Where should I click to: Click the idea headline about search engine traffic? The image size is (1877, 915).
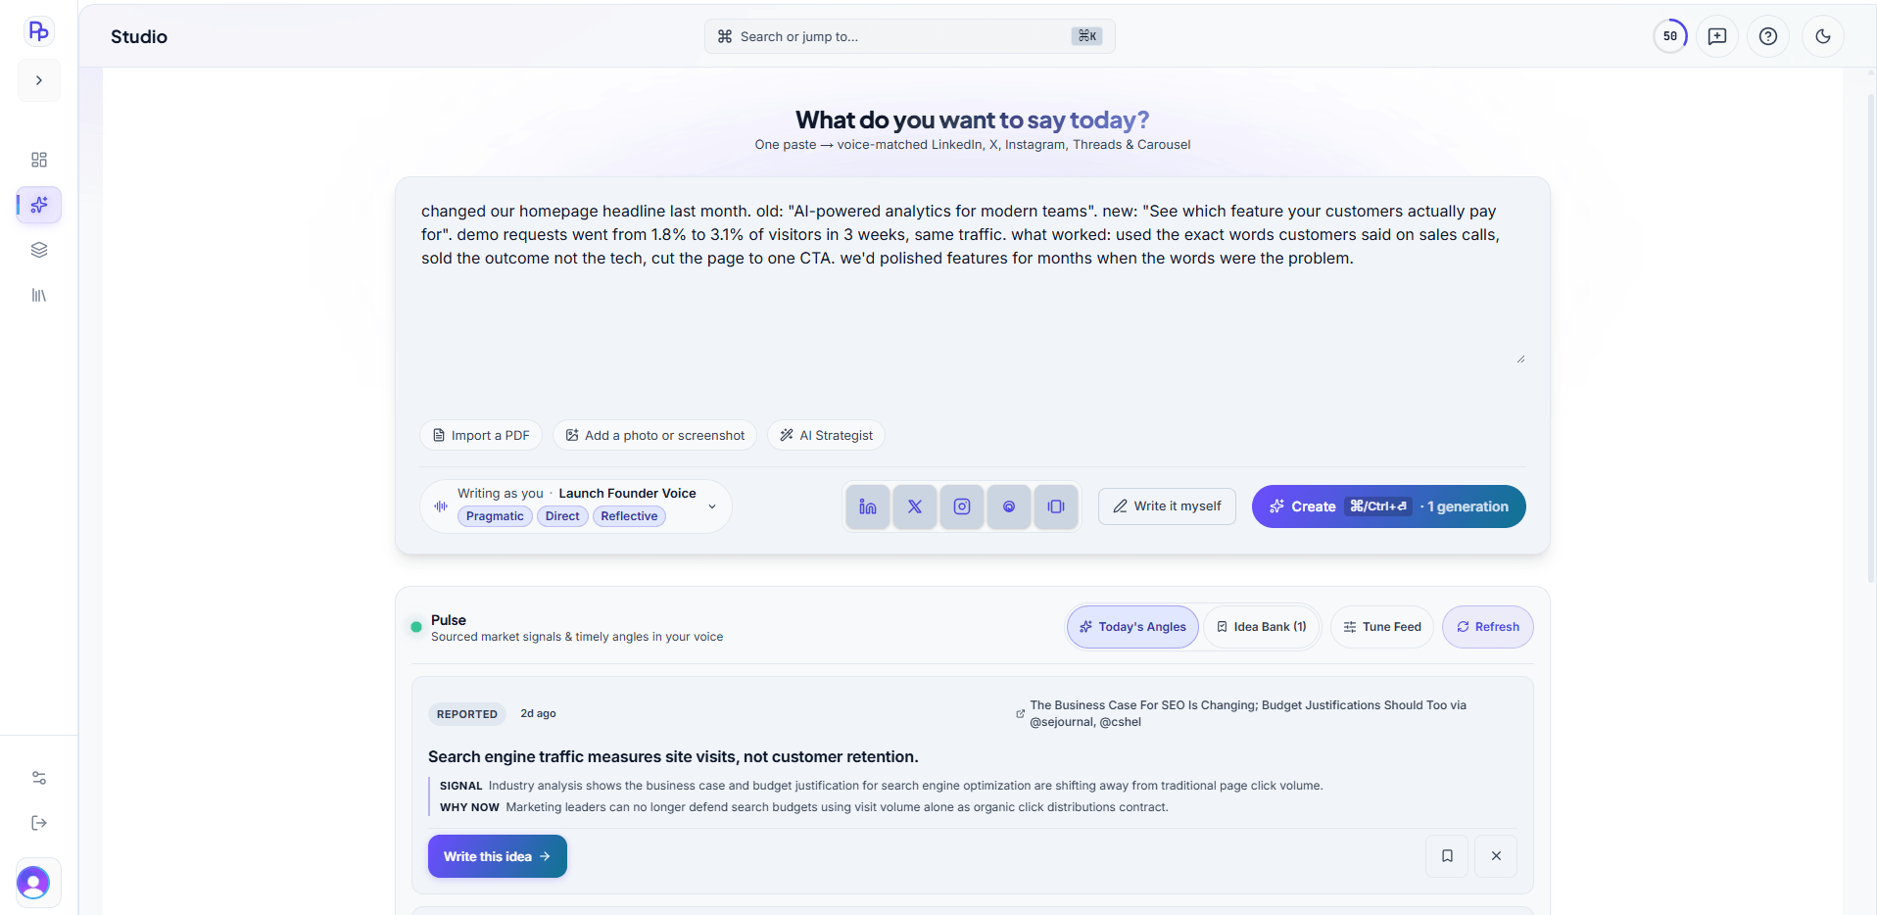point(673,756)
